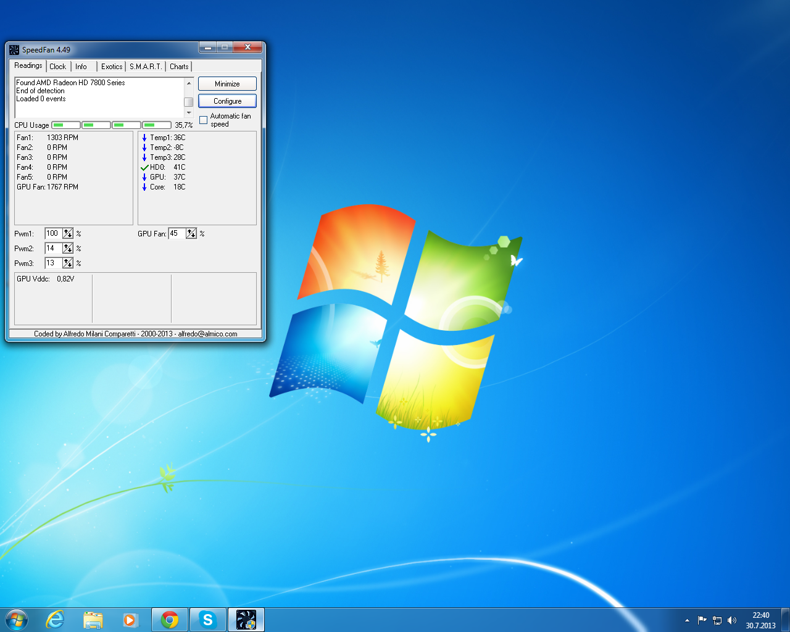
Task: Open the Windows Start menu
Action: (17, 620)
